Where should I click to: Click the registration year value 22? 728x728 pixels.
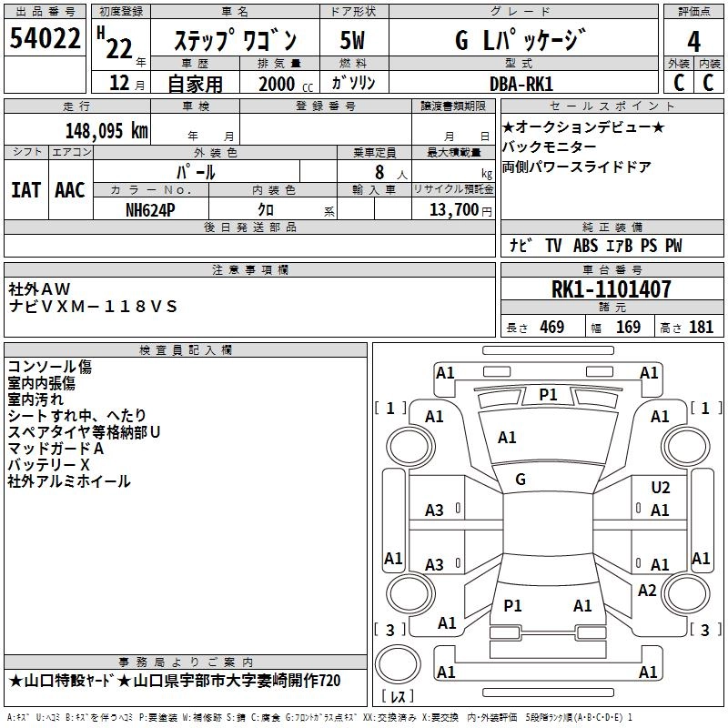point(119,48)
